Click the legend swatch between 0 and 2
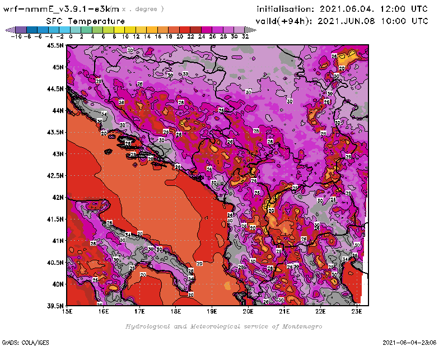 [x=76, y=30]
